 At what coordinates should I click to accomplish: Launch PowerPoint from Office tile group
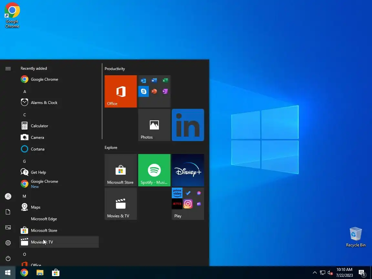[x=154, y=91]
